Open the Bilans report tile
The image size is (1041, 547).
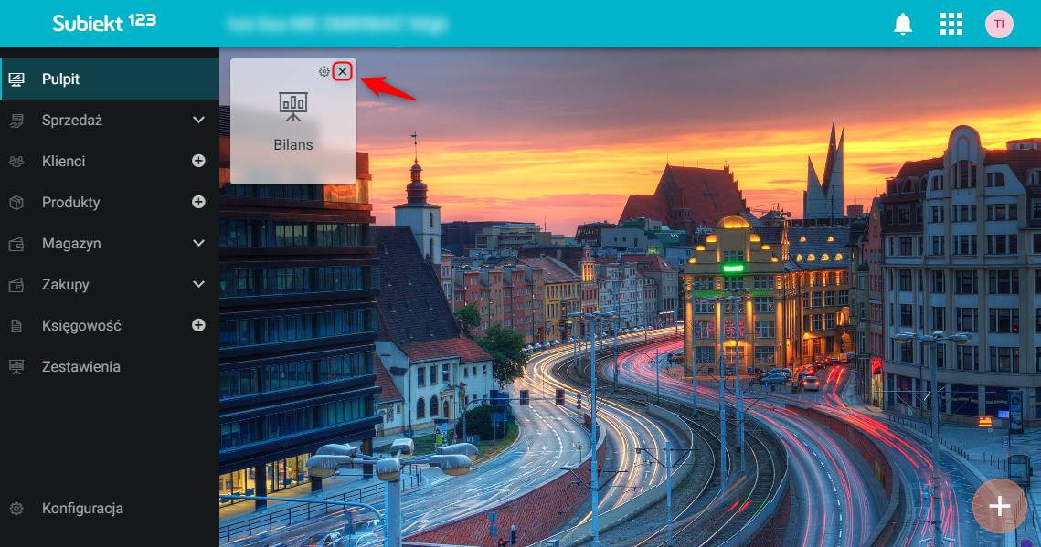pyautogui.click(x=293, y=121)
